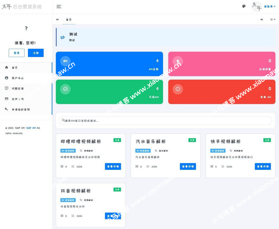Screen dimensions: 279x229
Task: Open the tab options list dropdown
Action: [x=273, y=19]
